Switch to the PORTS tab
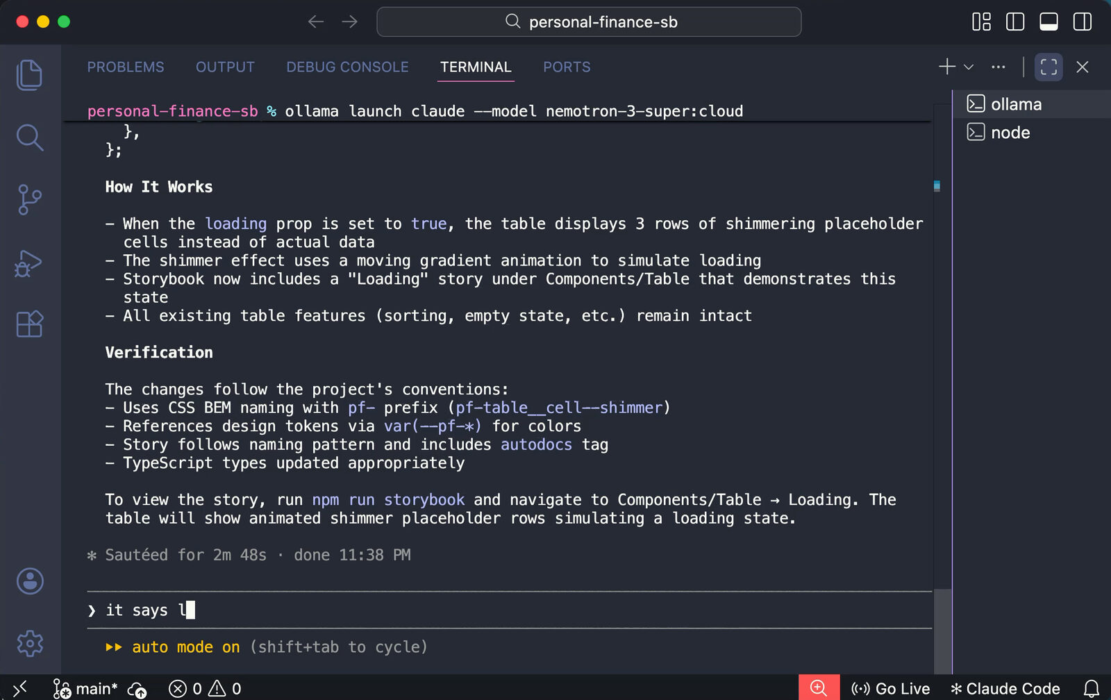Image resolution: width=1111 pixels, height=700 pixels. coord(567,67)
